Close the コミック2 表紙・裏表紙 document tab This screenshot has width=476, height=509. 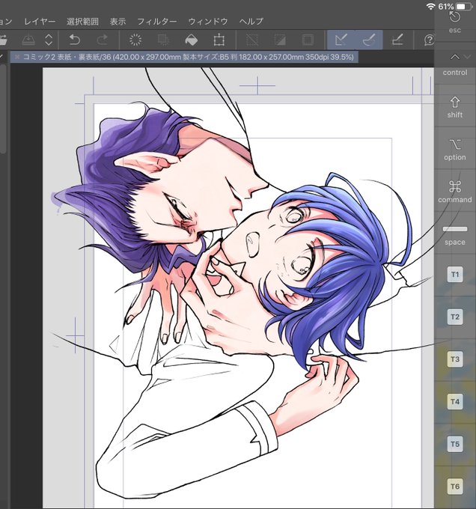coord(17,57)
